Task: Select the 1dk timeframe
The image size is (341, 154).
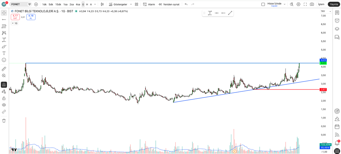Action: tap(44, 4)
